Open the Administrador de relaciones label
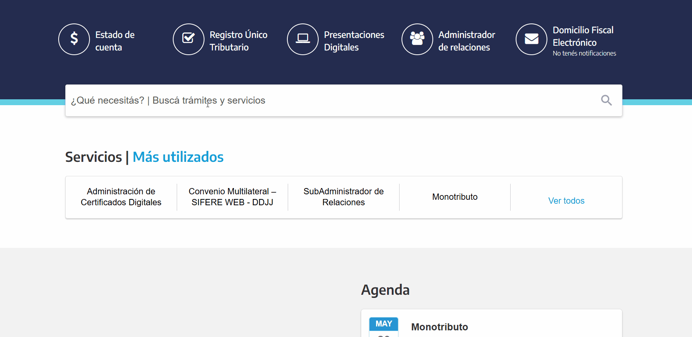692x337 pixels. point(467,41)
